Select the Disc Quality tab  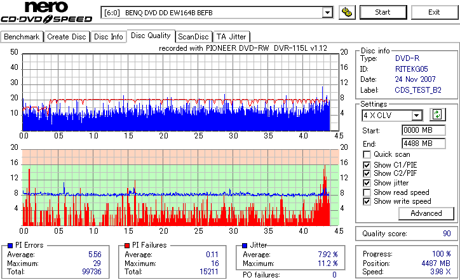point(151,36)
